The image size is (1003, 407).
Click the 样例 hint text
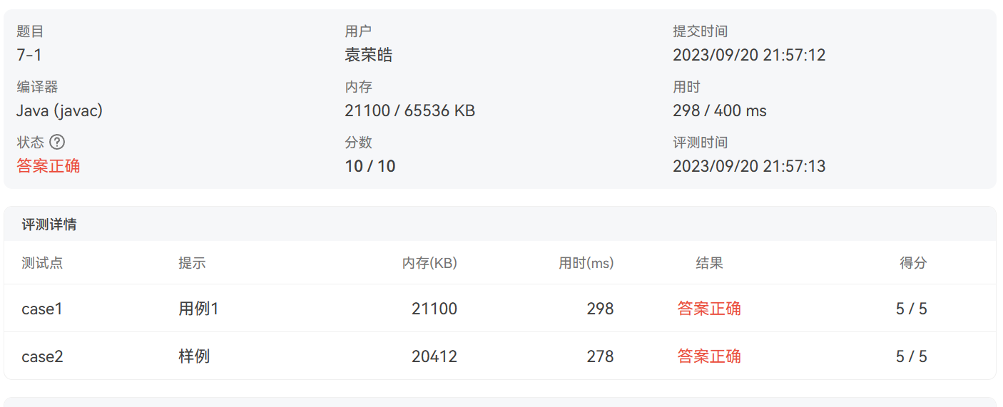pyautogui.click(x=194, y=356)
